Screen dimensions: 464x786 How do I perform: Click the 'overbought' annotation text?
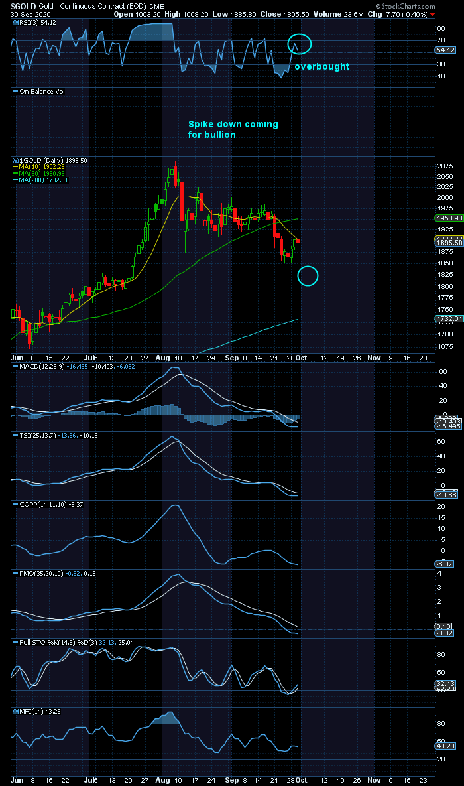point(321,67)
